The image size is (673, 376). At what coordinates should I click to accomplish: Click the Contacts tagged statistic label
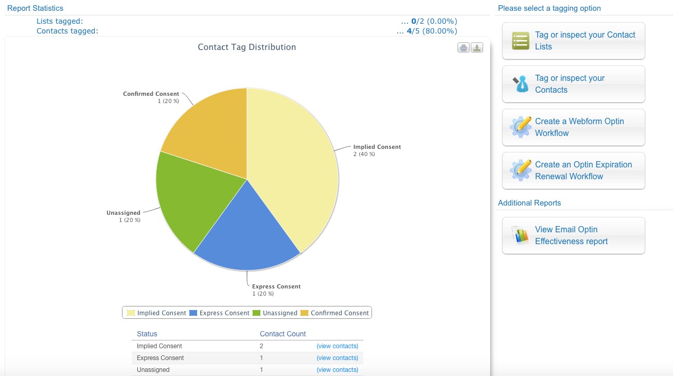click(x=67, y=31)
